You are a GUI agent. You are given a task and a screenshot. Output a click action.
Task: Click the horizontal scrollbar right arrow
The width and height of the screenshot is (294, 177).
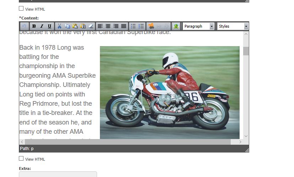tap(240, 142)
